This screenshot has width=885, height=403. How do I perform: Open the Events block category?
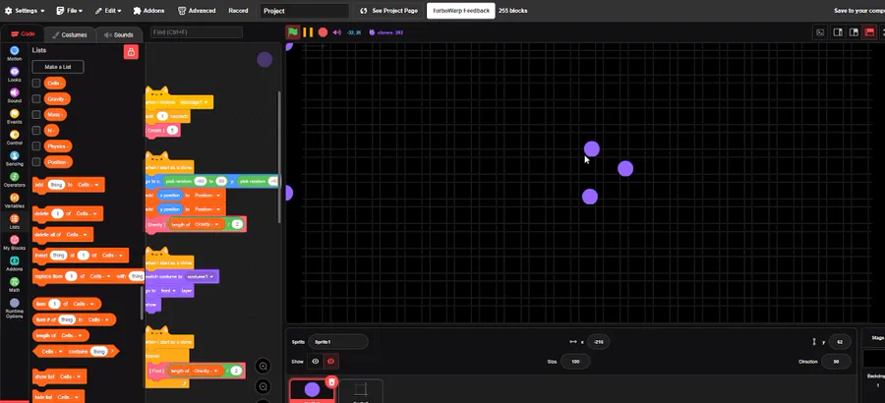(x=14, y=117)
